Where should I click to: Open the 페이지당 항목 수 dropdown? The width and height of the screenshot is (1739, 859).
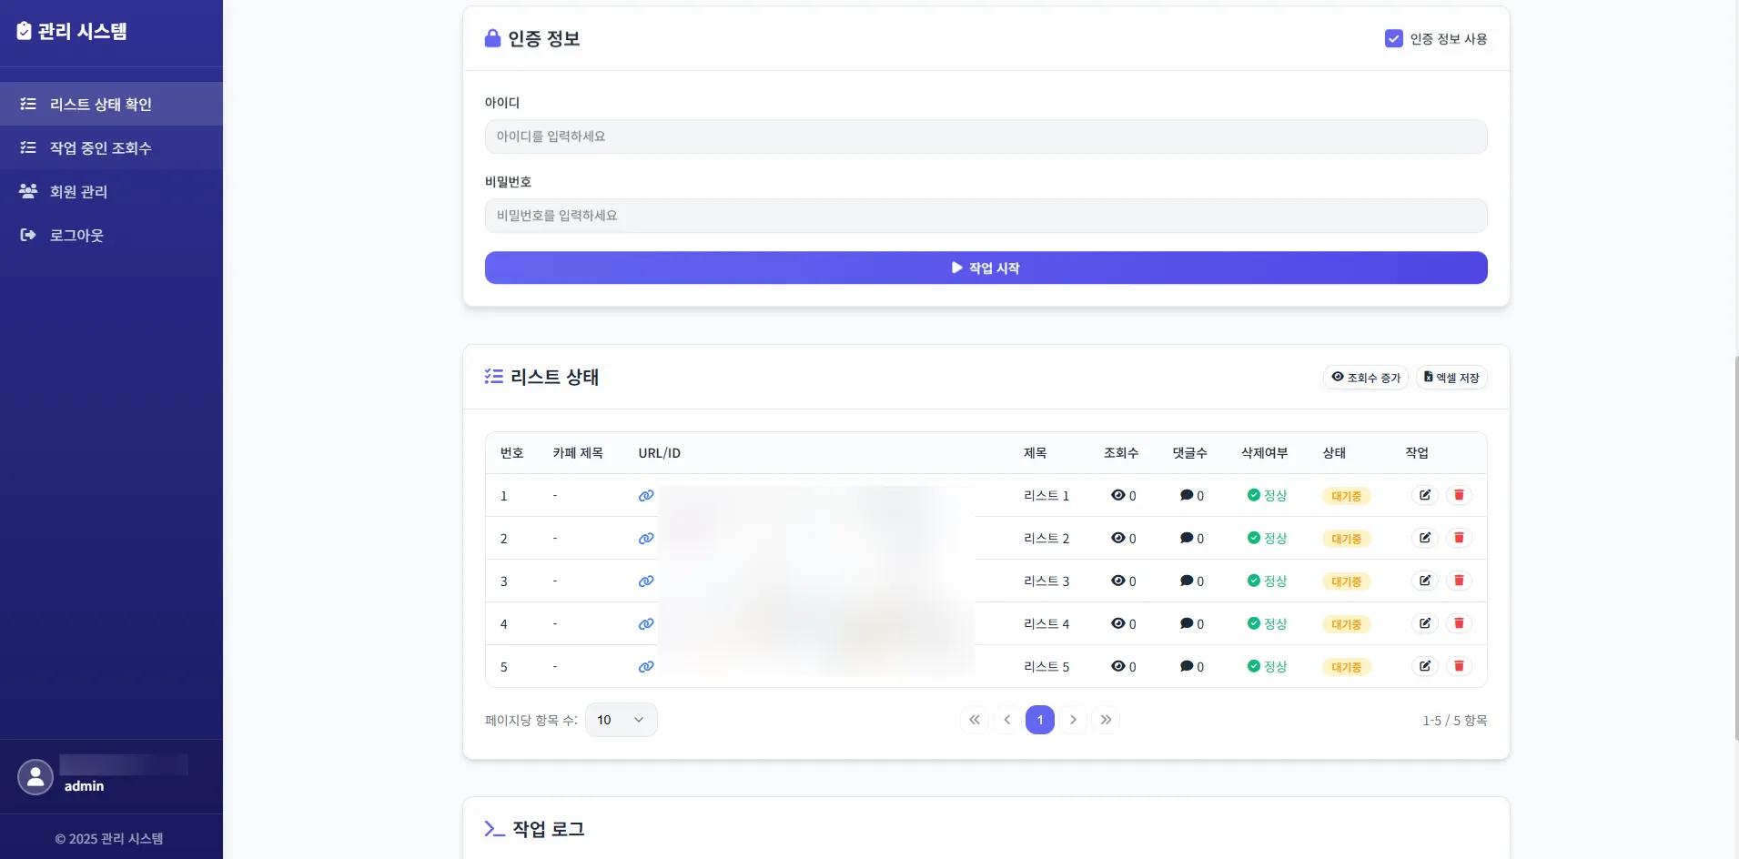pos(622,719)
